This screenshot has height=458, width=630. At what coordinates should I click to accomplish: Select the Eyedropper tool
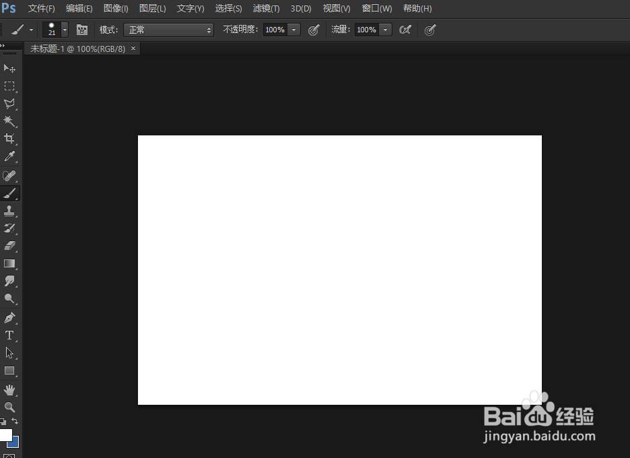[9, 156]
